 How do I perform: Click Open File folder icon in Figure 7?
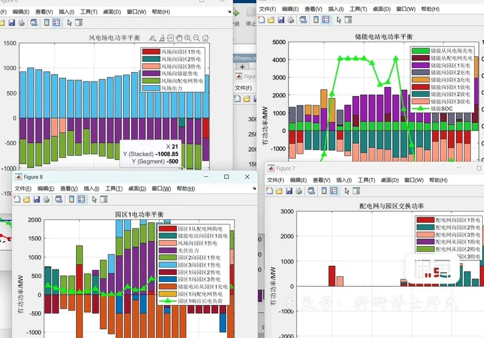(279, 191)
